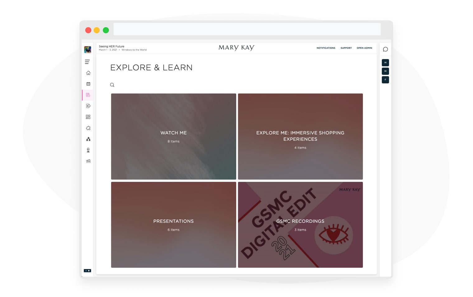473x297 pixels.
Task: Open the Presentations tile
Action: click(174, 225)
